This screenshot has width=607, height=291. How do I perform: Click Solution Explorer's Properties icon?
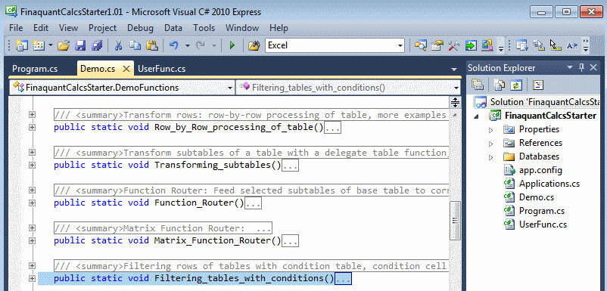point(478,85)
